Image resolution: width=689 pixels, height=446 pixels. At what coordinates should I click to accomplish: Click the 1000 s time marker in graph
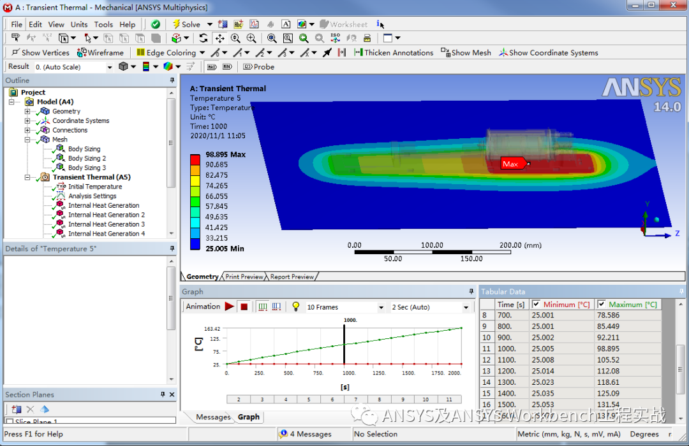tap(344, 345)
